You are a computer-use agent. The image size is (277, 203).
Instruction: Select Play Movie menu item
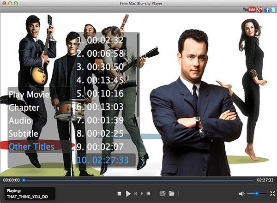point(29,95)
